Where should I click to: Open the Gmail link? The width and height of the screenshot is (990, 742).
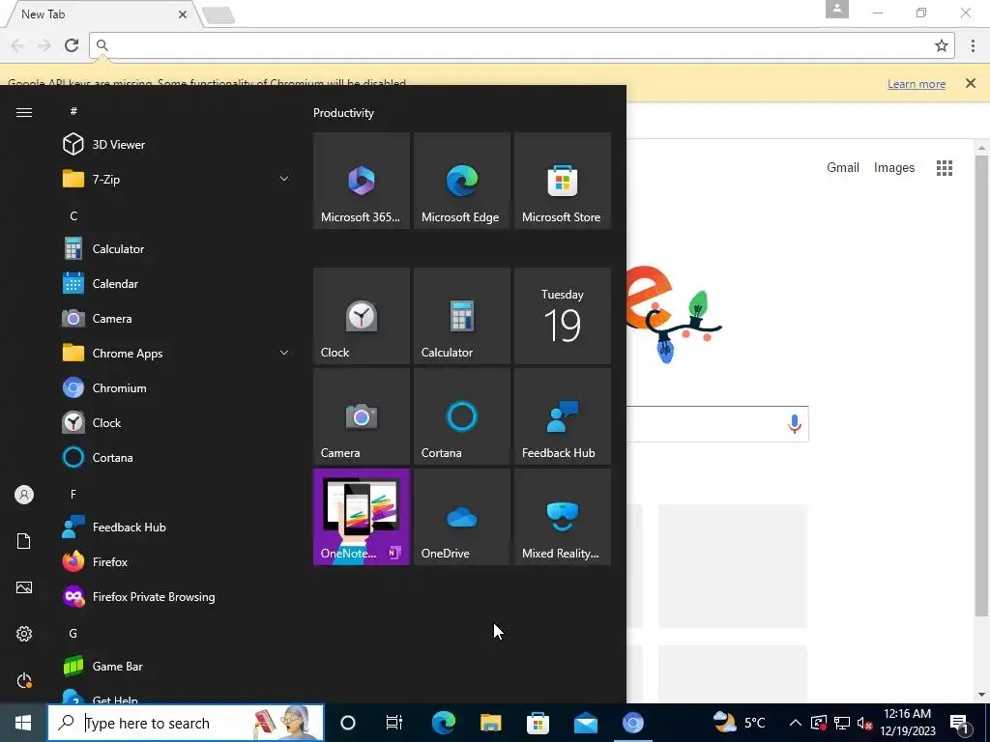(843, 167)
